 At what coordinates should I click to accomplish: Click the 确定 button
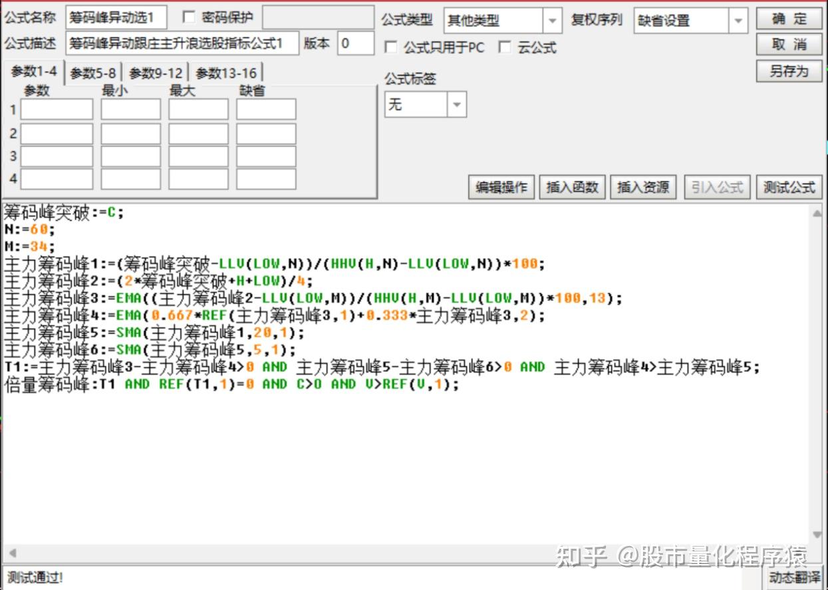coord(789,19)
